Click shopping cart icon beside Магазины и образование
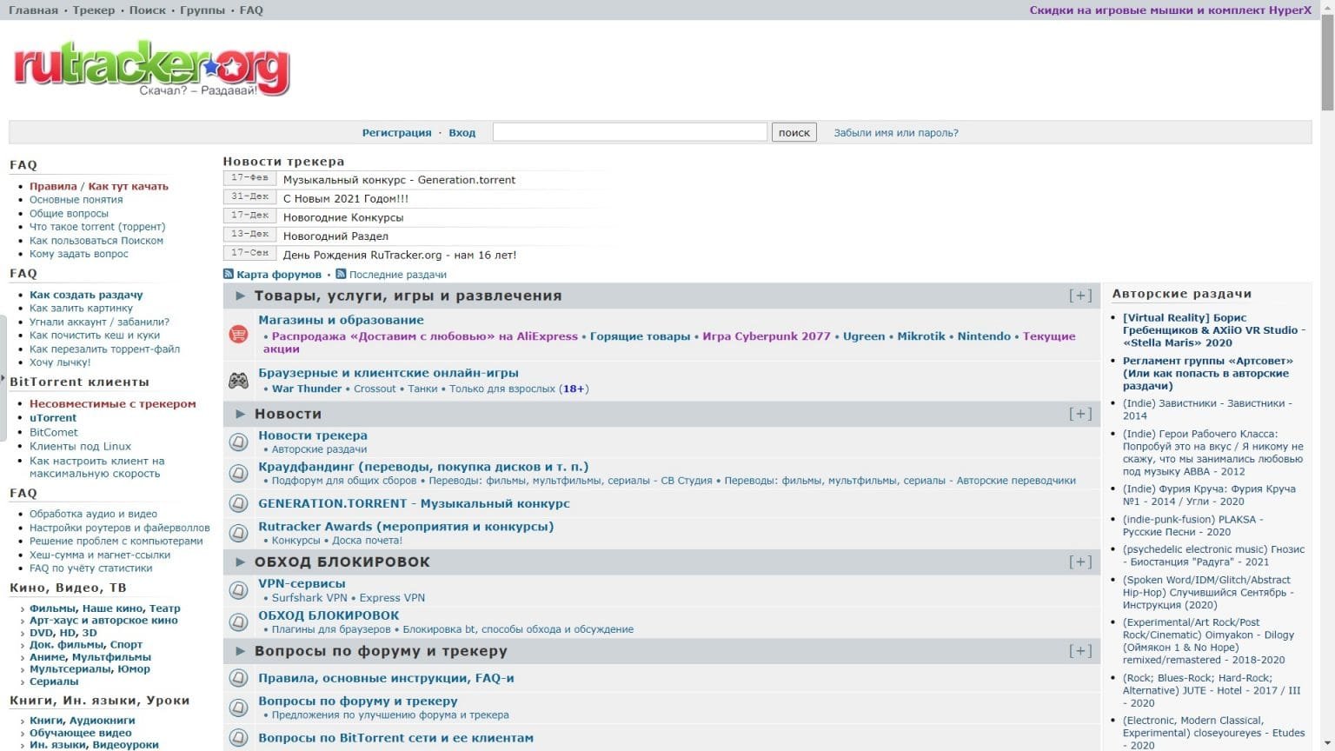1335x751 pixels. coord(238,334)
